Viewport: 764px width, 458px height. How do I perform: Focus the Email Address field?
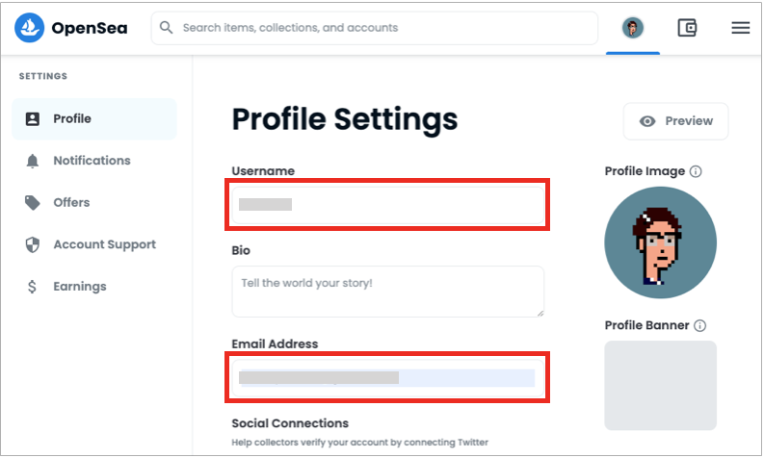388,378
